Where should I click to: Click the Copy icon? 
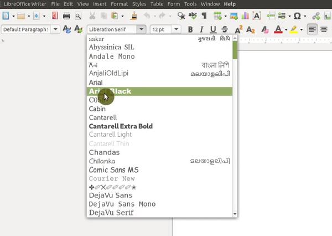pos(104,16)
